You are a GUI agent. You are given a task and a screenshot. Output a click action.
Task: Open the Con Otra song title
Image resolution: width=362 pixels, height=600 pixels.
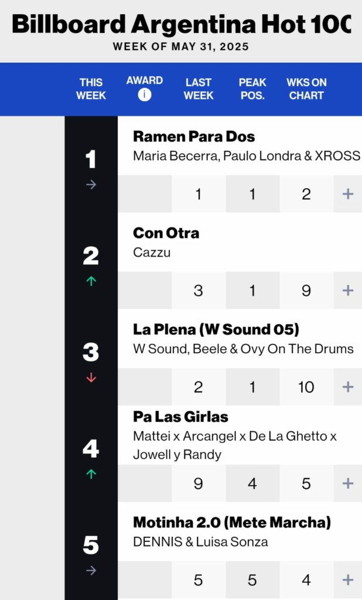(x=166, y=233)
